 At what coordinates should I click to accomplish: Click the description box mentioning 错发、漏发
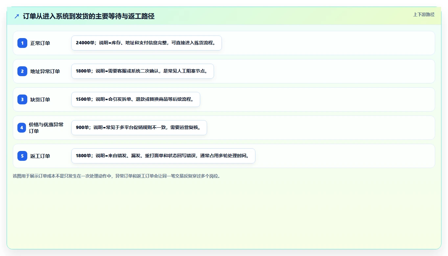[163, 156]
